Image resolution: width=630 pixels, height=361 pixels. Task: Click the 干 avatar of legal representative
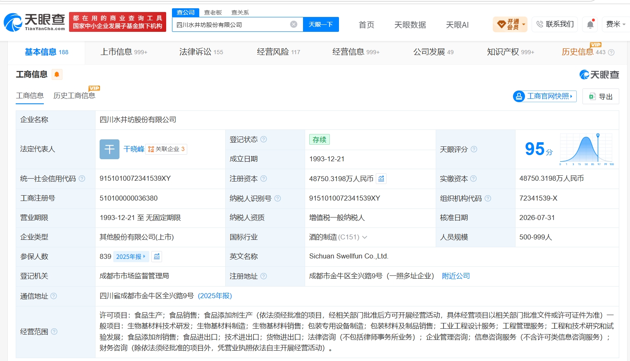[x=110, y=149]
